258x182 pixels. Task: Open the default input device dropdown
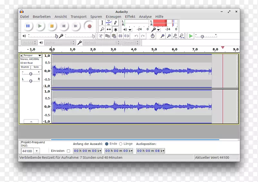point(102,43)
